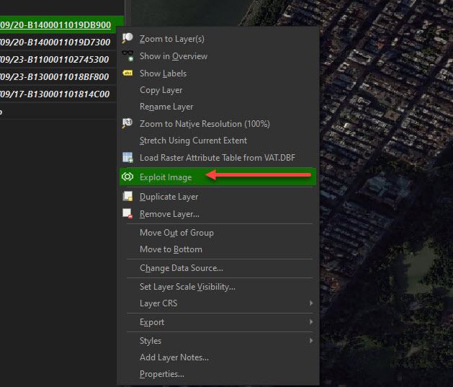The image size is (453, 387).
Task: Click the Show Labels abc icon
Action: tap(127, 74)
